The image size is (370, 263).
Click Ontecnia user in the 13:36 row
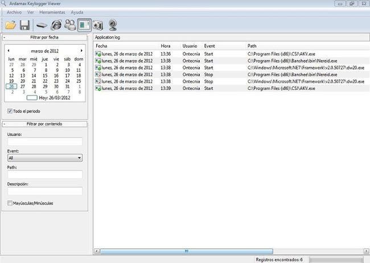click(x=191, y=54)
